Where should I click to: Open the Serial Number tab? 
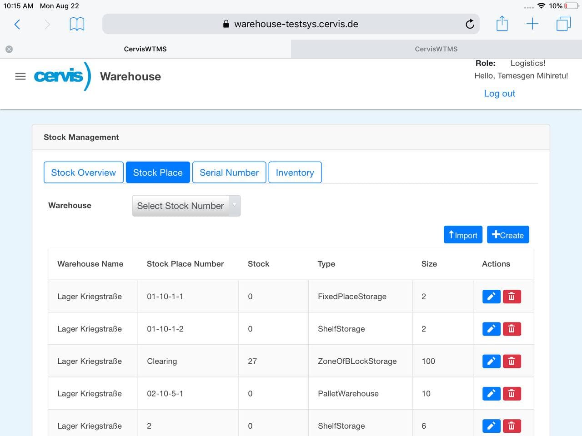pyautogui.click(x=229, y=173)
